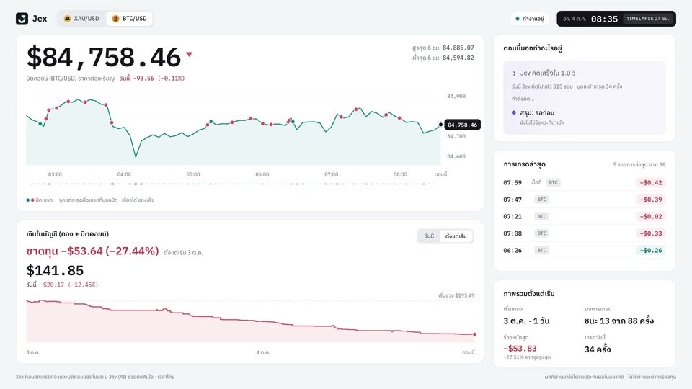
Task: Click the '34 ครั้ง' trades today value
Action: coord(598,349)
